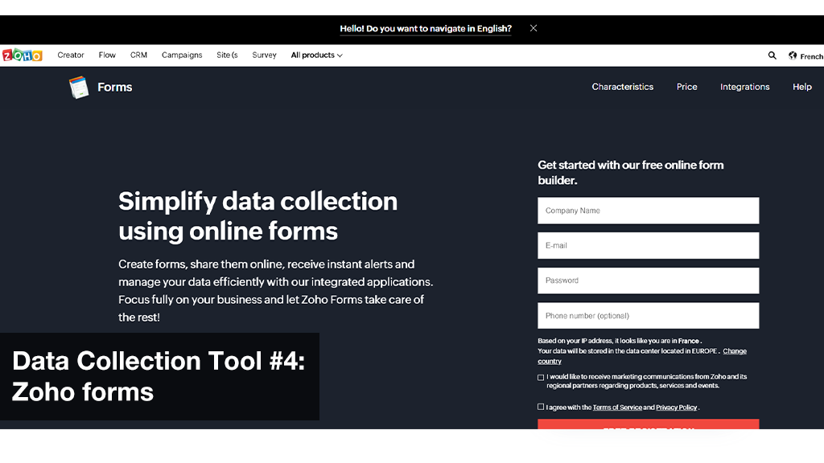
Task: Click the globe language icon
Action: pos(793,55)
